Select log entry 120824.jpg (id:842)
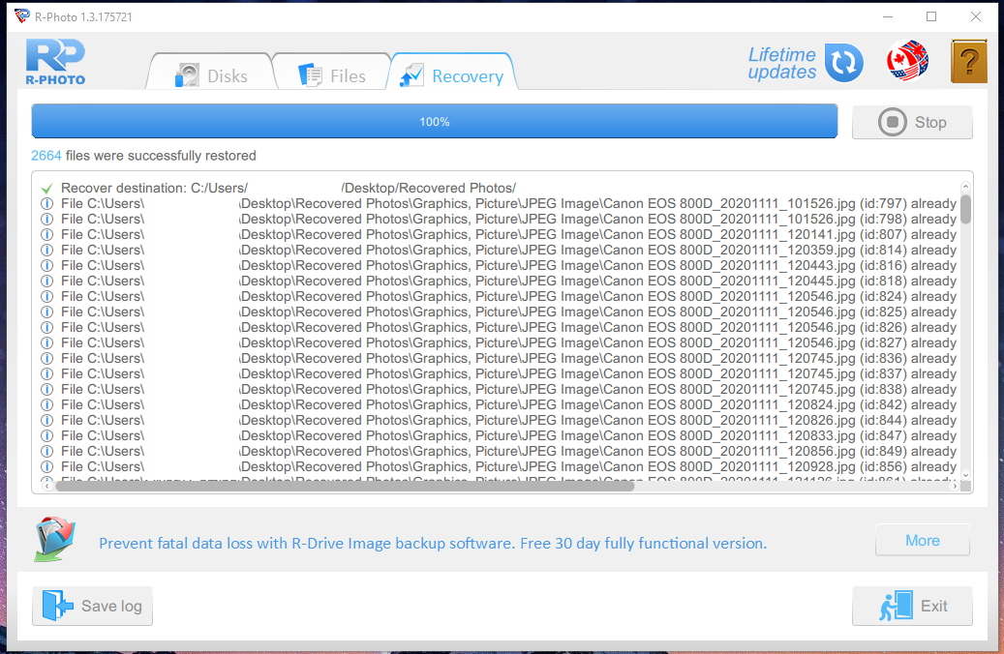This screenshot has height=654, width=1004. click(x=499, y=405)
